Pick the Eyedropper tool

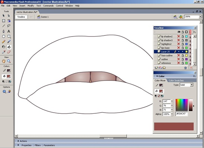(3, 52)
